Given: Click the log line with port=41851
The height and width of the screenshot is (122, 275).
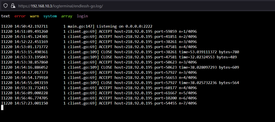Looking at the screenshot, I should (x=99, y=37).
